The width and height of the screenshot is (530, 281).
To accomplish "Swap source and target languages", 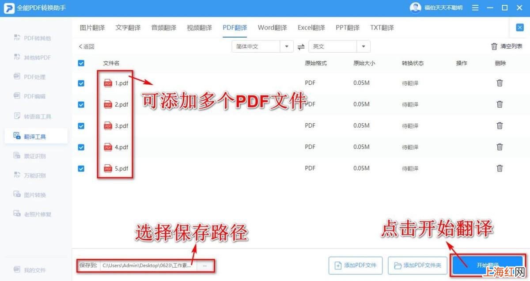I will (301, 46).
